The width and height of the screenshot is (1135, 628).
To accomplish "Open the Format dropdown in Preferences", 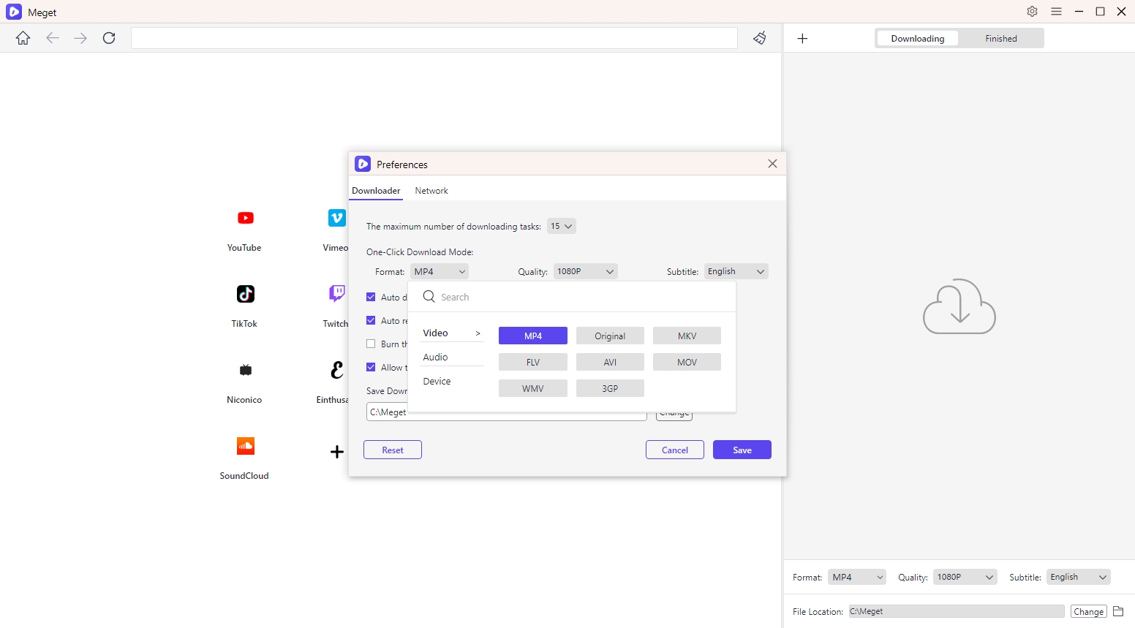I will coord(440,271).
